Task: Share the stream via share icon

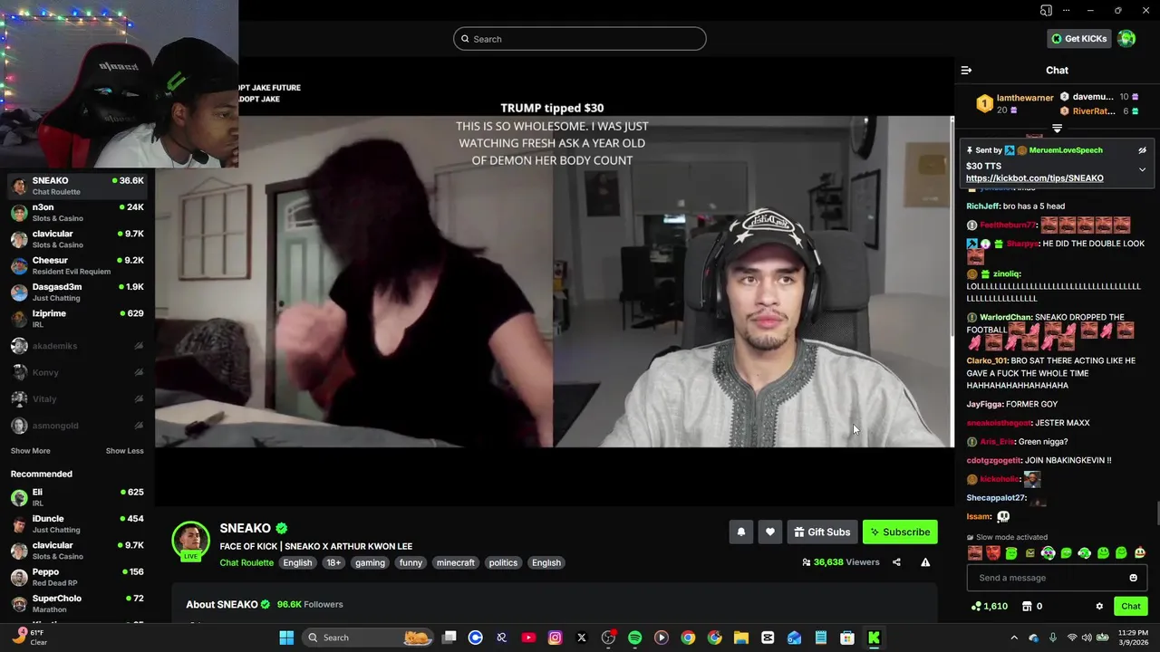Action: (x=896, y=562)
